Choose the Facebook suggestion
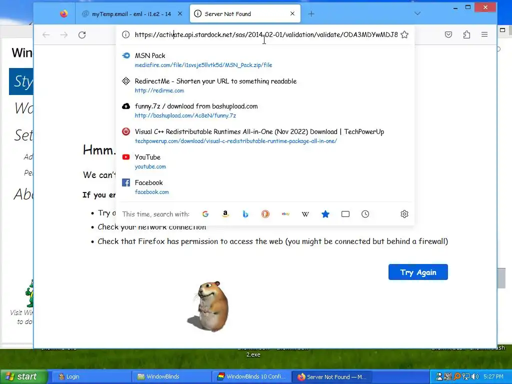512x384 pixels. point(265,187)
